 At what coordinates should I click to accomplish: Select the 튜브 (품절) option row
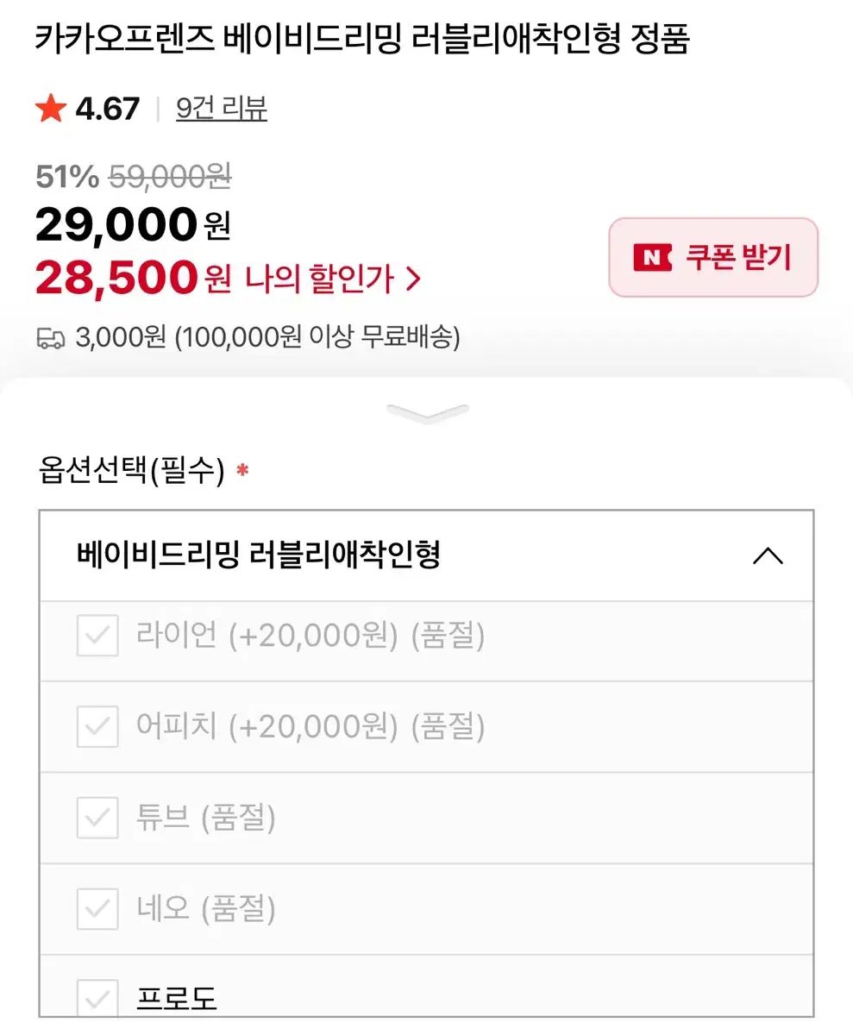pyautogui.click(x=426, y=818)
